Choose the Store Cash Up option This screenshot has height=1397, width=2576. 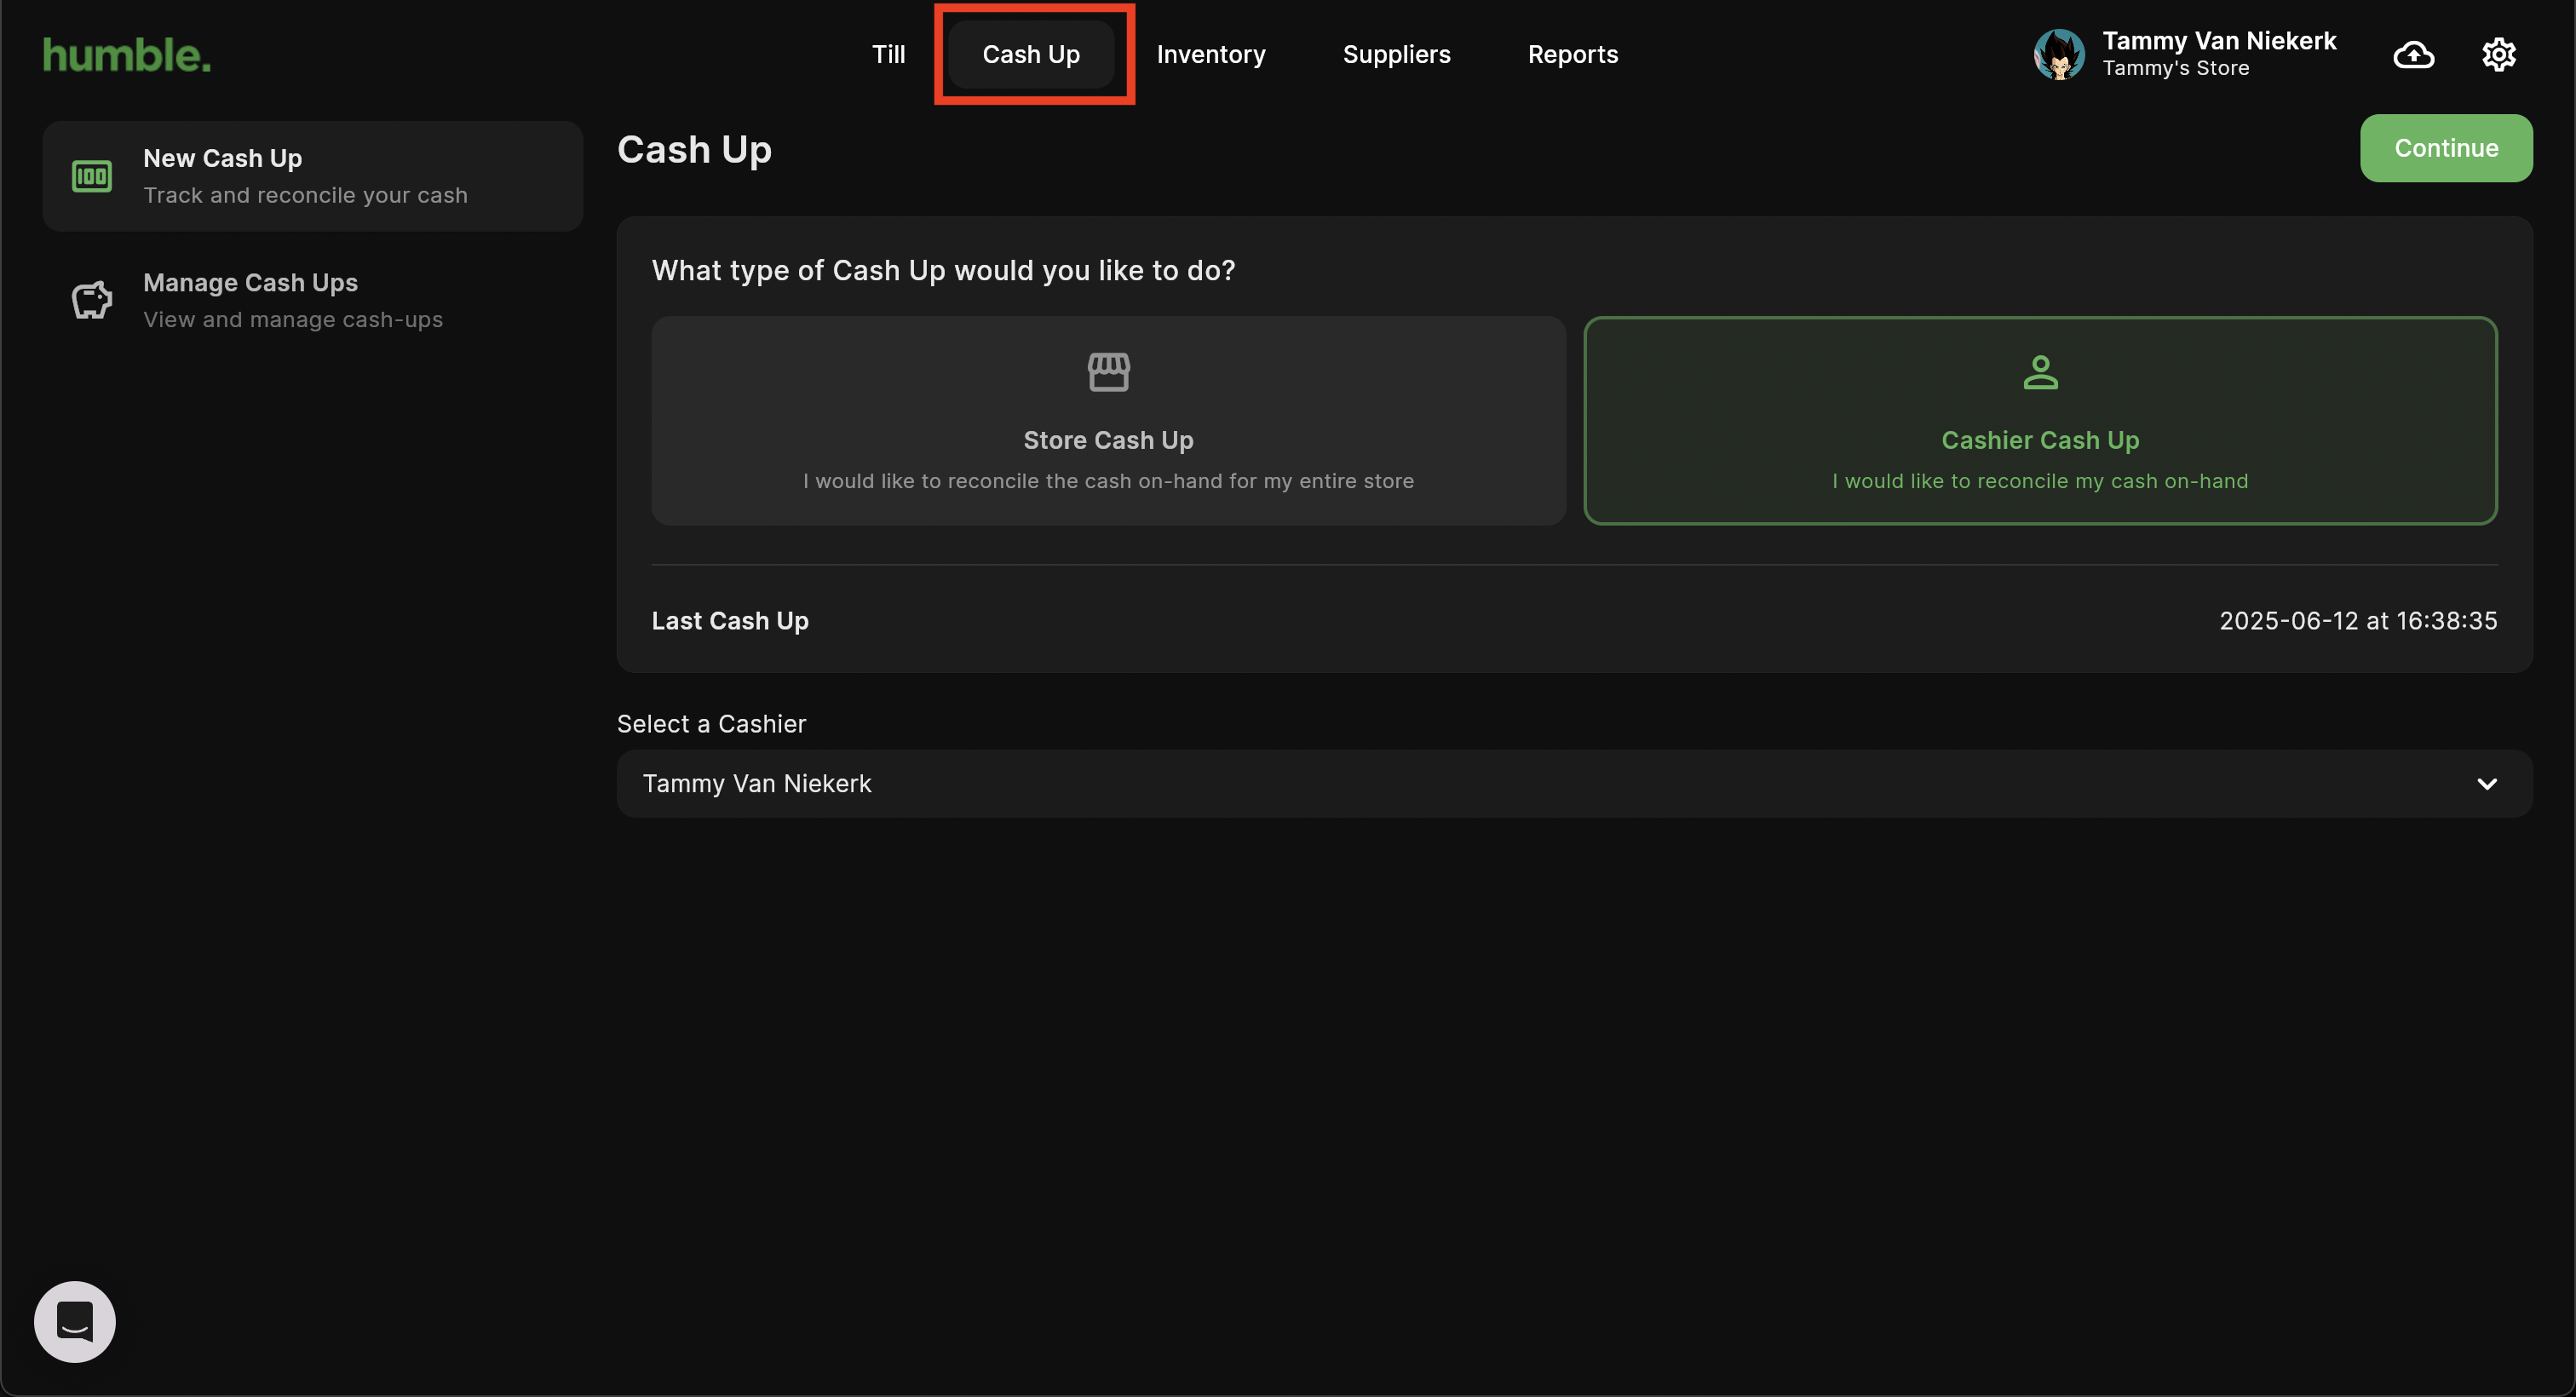1108,421
